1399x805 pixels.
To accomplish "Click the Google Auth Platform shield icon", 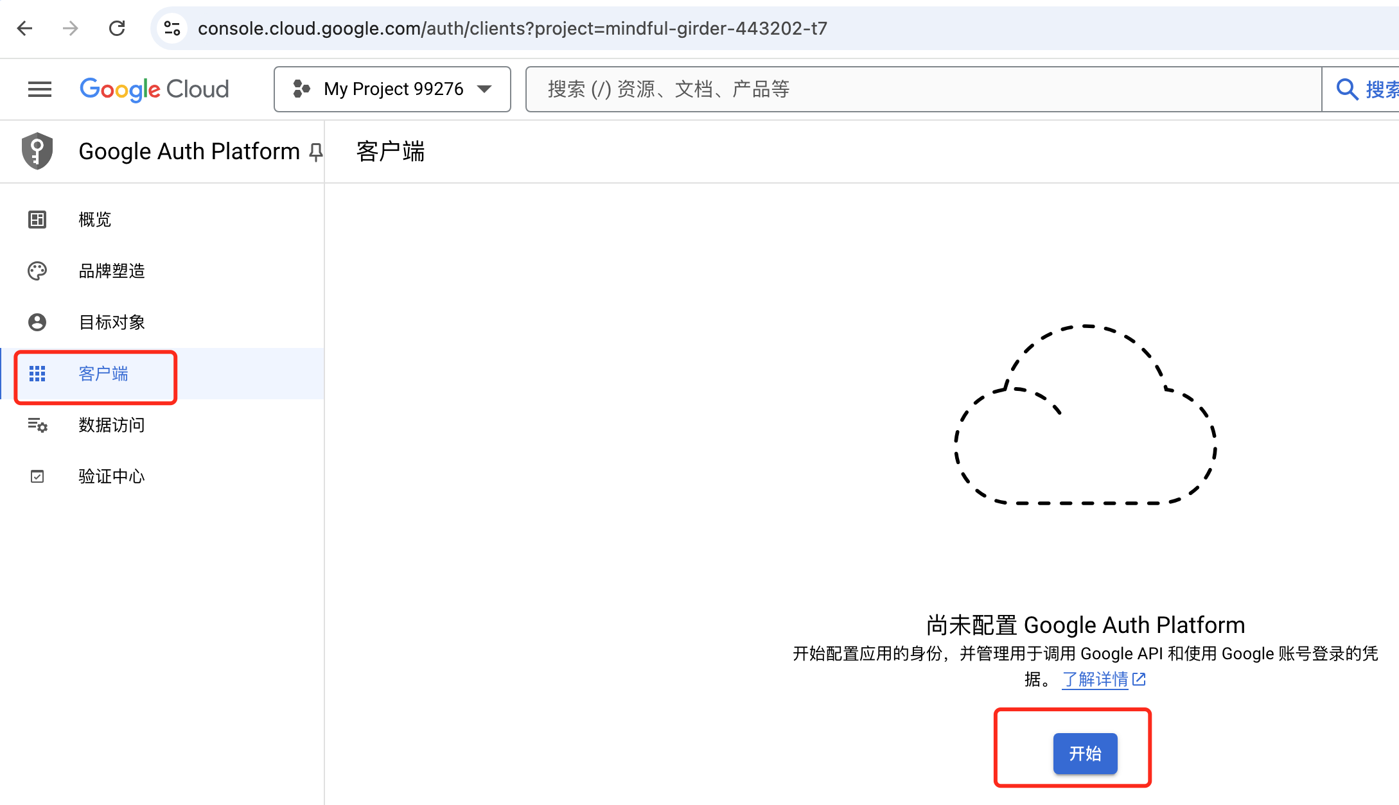I will [x=37, y=151].
